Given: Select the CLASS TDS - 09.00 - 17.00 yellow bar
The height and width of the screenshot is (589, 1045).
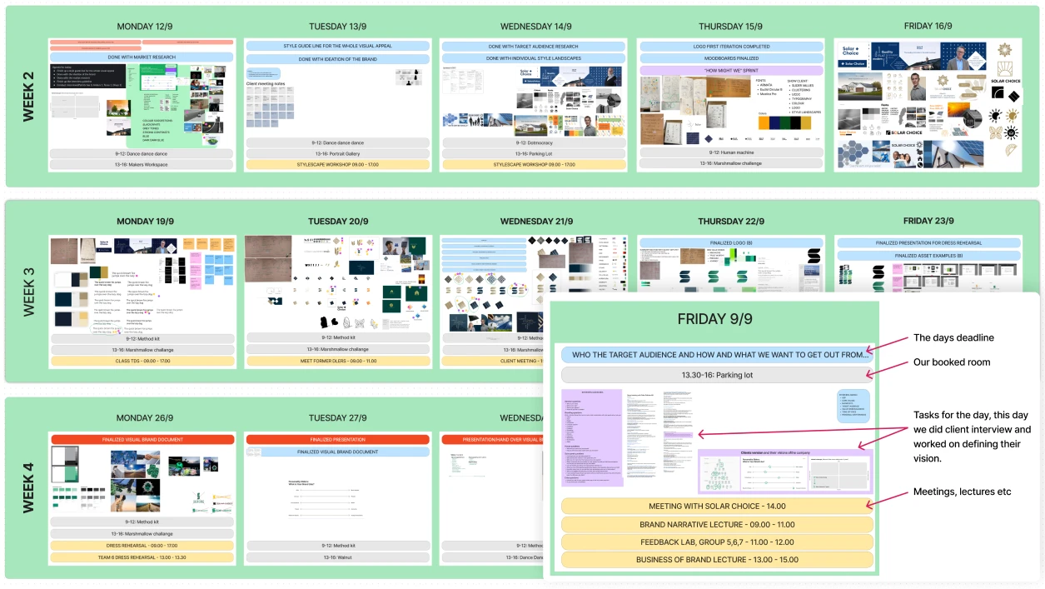Looking at the screenshot, I should 141,362.
